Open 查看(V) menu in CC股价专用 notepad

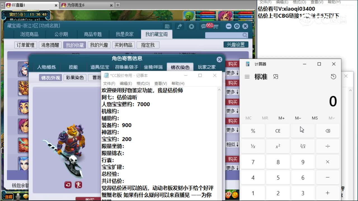161,83
